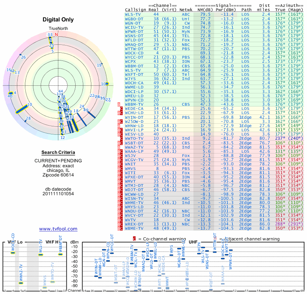Open WBBM-DT callsign link in the table
Screen dimensions: 307x294
point(134,66)
